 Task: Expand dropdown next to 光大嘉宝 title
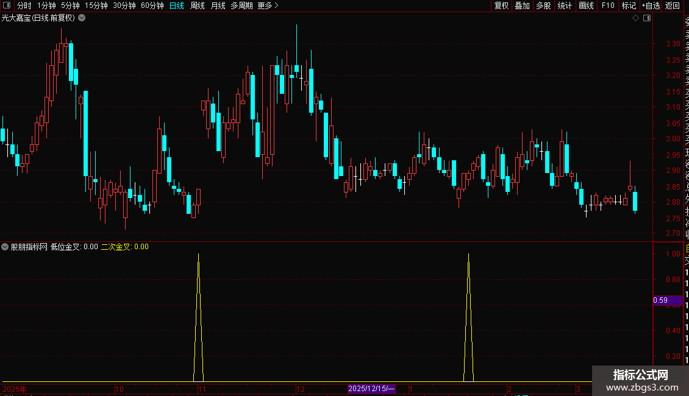pos(82,18)
